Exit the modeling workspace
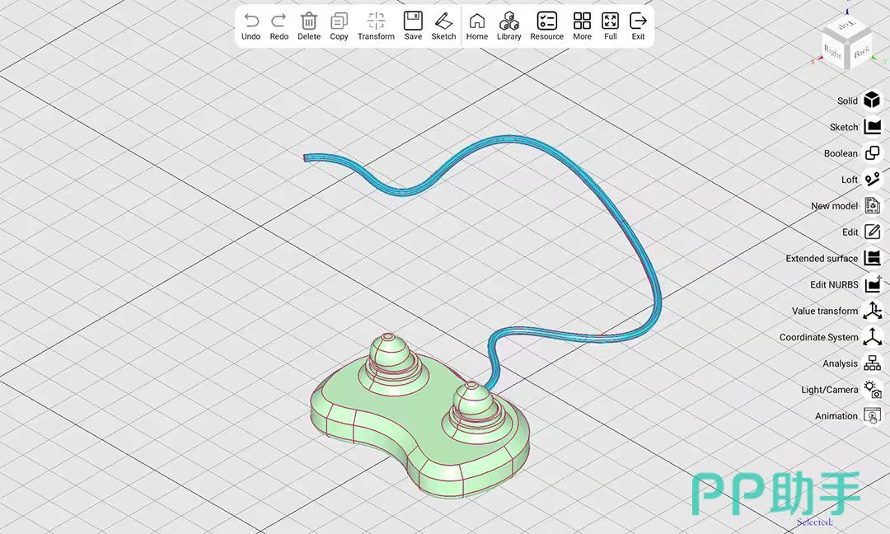Image resolution: width=890 pixels, height=534 pixels. click(638, 21)
